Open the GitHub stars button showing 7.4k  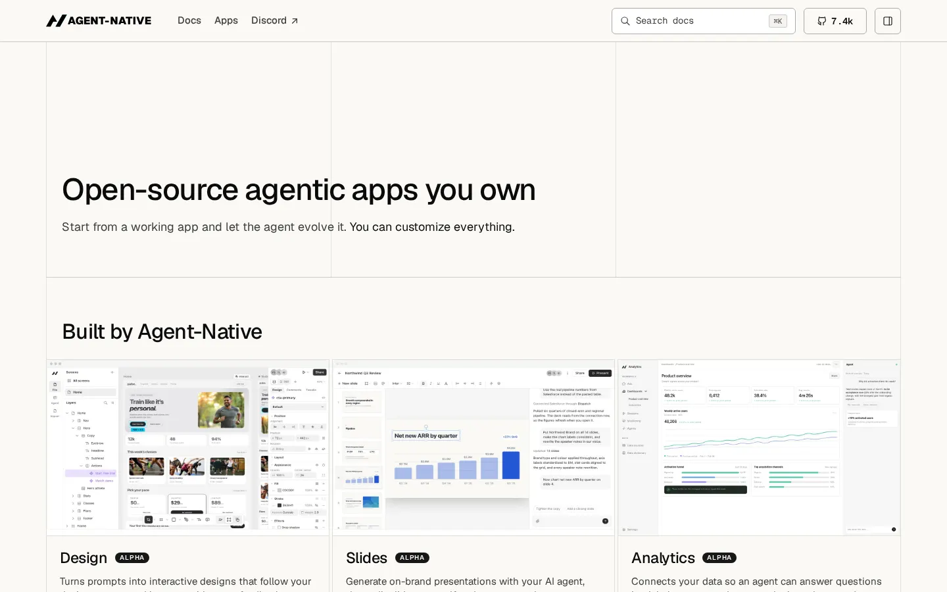835,21
